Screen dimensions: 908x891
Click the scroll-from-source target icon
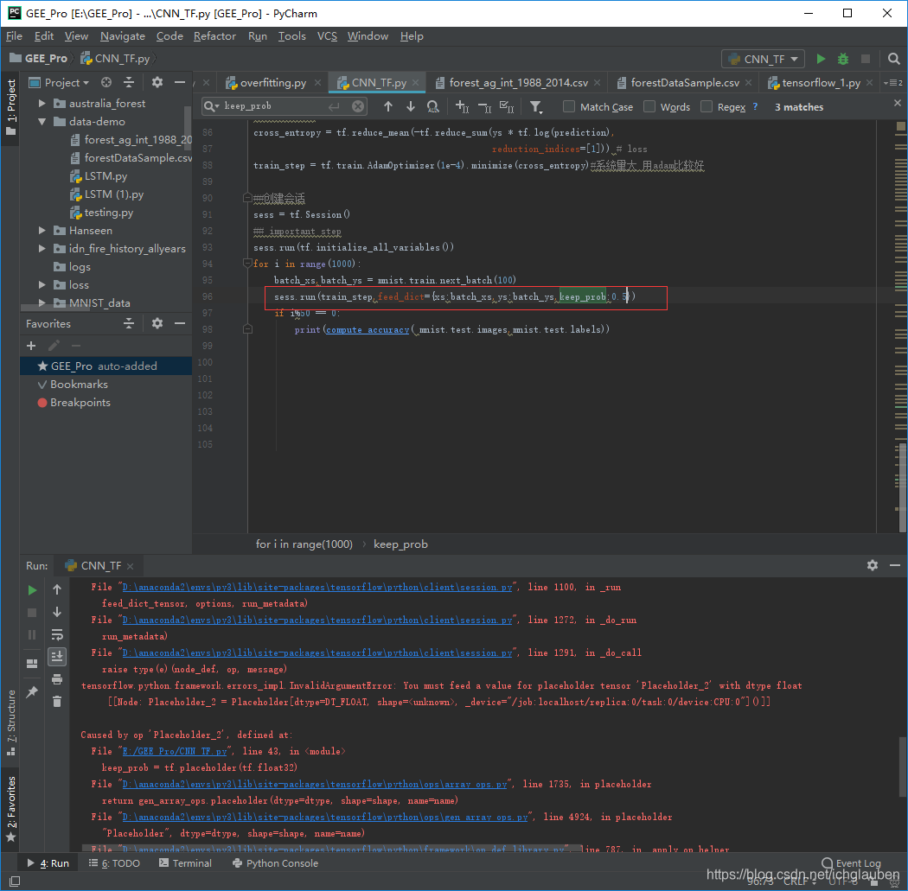click(x=106, y=82)
